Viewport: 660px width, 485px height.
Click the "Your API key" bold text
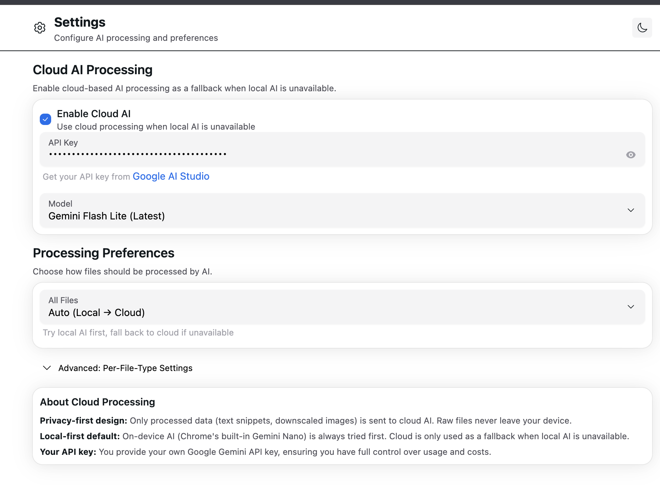[68, 452]
